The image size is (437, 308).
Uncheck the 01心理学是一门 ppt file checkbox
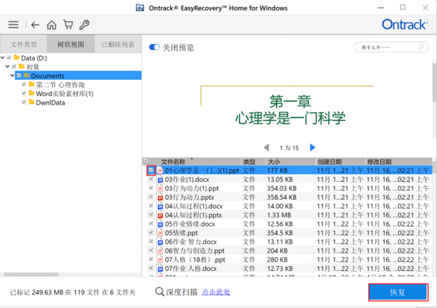[x=151, y=171]
